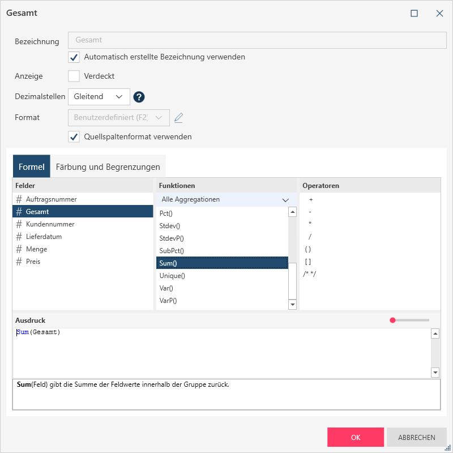Image resolution: width=453 pixels, height=453 pixels.
Task: Select the Preis field
Action: 33,262
